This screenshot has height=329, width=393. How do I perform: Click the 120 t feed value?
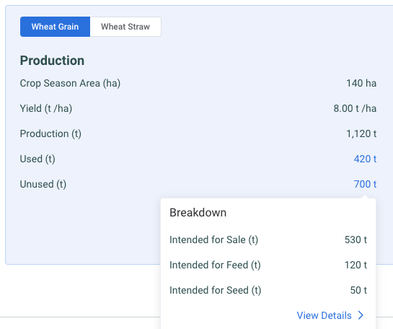click(356, 265)
